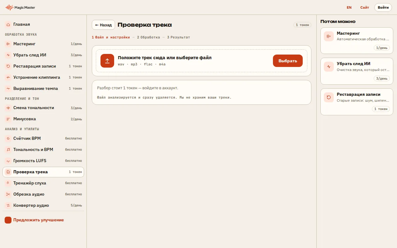Select step 2 Обработка
The height and width of the screenshot is (248, 397).
(149, 37)
